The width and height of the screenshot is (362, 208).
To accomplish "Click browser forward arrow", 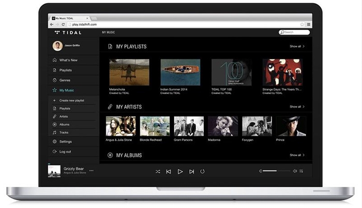I will [x=57, y=24].
